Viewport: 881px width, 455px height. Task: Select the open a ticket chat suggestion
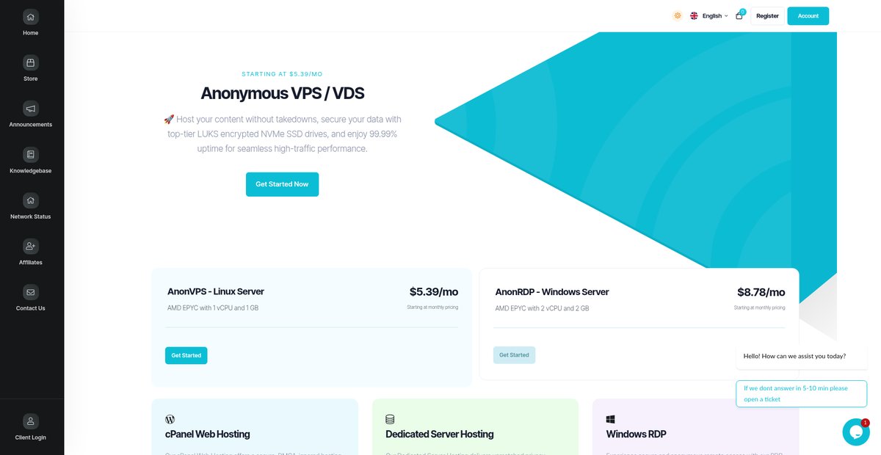(801, 393)
